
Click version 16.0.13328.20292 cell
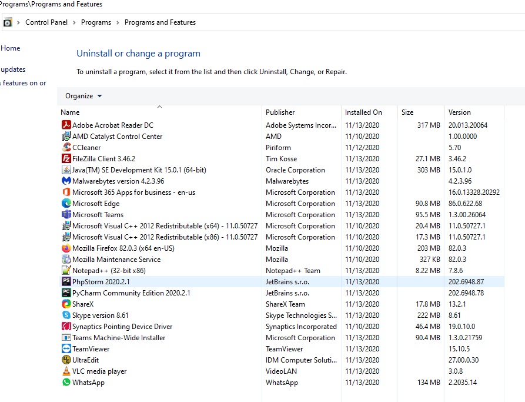tap(474, 192)
